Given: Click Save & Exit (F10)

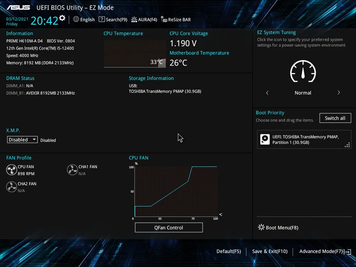Looking at the screenshot, I should [x=269, y=251].
